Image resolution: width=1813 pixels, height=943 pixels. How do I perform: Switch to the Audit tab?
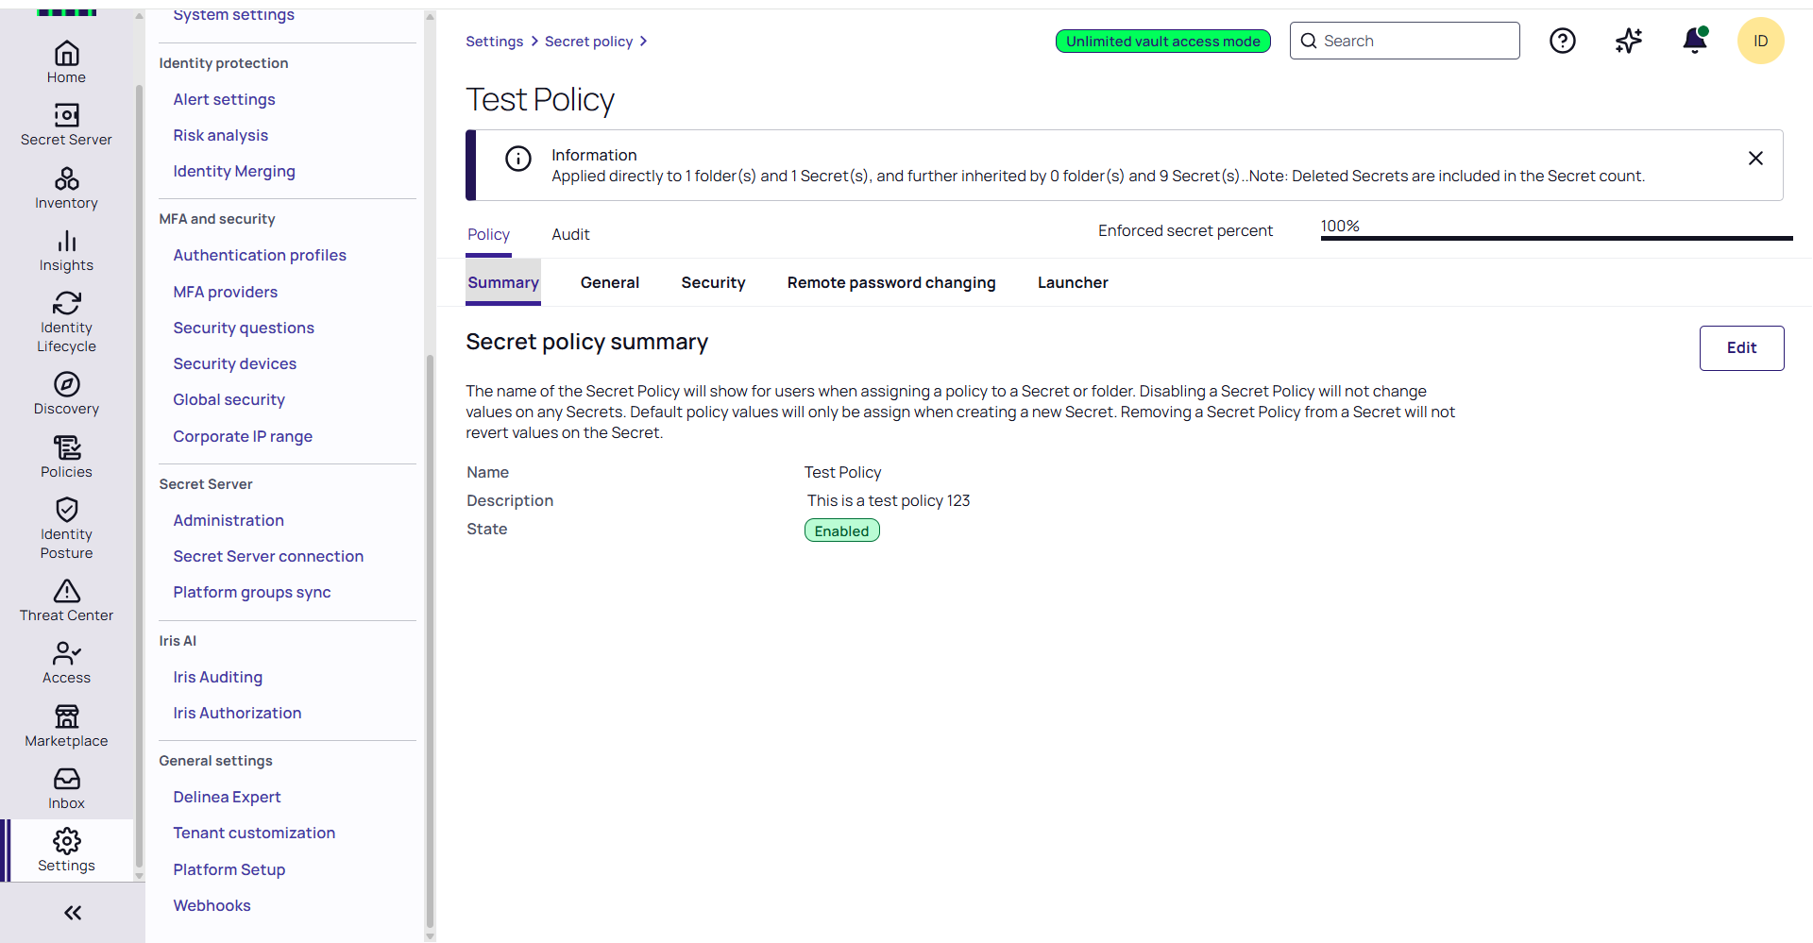coord(570,234)
